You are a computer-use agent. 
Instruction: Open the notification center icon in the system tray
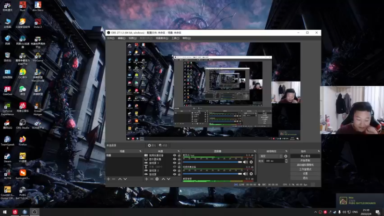378,212
